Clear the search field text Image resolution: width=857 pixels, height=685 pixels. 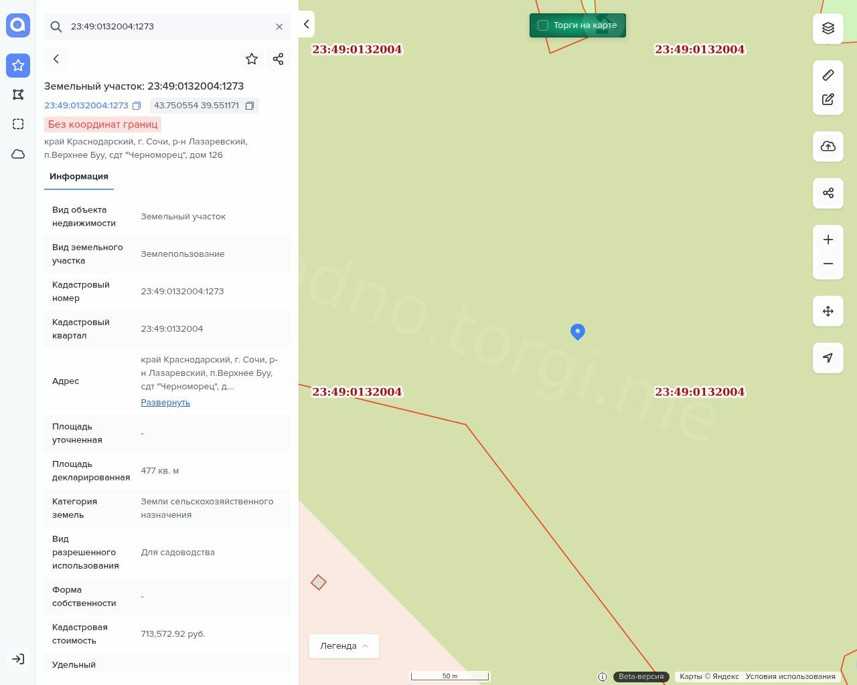point(279,27)
